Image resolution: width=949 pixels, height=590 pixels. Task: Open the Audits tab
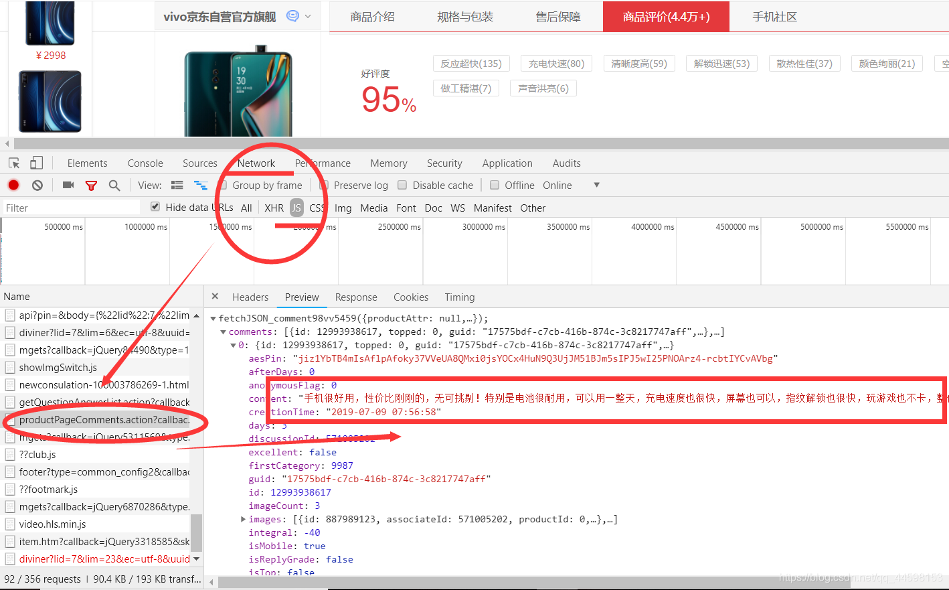coord(567,163)
